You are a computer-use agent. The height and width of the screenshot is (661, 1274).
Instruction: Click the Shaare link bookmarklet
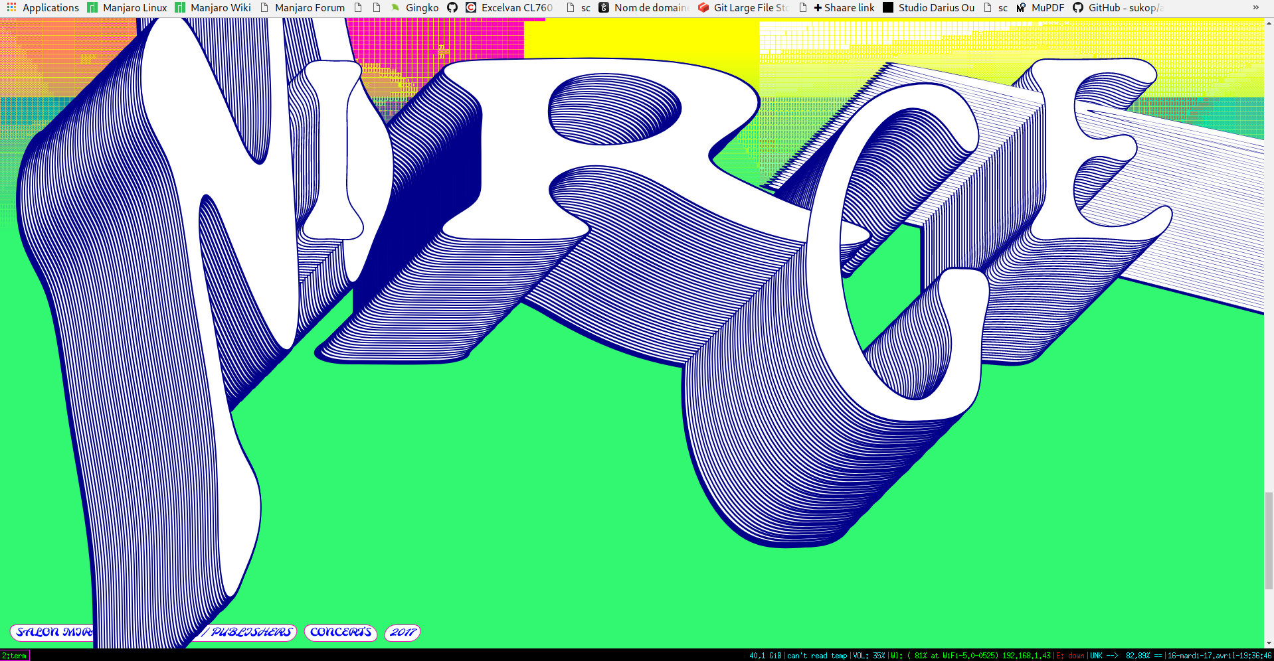coord(844,8)
